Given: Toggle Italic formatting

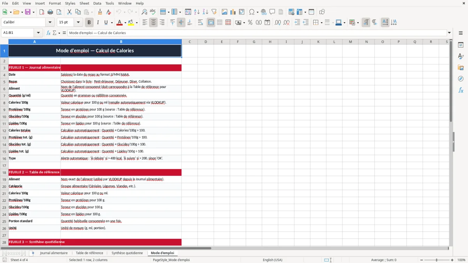Looking at the screenshot, I should (x=97, y=23).
